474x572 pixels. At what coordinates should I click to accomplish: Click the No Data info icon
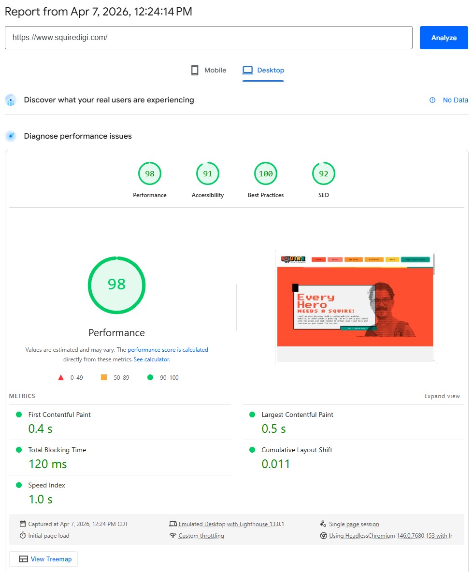click(432, 100)
